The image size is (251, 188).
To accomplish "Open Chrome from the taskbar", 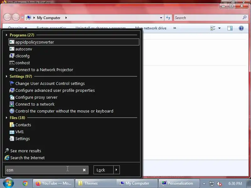I will click(x=25, y=183).
